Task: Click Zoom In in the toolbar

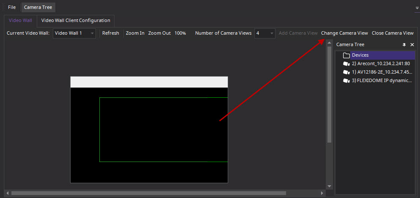Action: [x=135, y=33]
